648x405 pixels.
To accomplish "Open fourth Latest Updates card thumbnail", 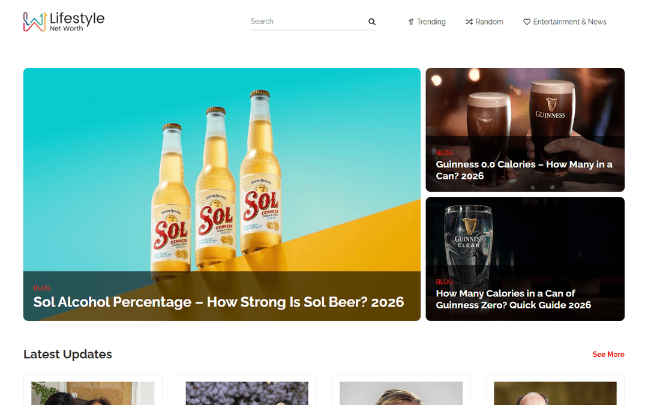I will point(556,393).
